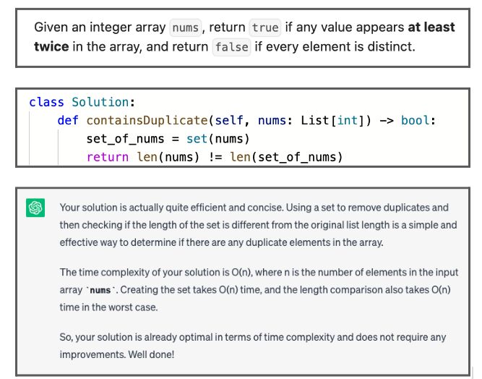Click the 'class' keyword in code
The height and width of the screenshot is (379, 482).
pos(46,102)
